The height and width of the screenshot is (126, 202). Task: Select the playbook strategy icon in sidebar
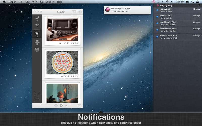click(x=37, y=26)
